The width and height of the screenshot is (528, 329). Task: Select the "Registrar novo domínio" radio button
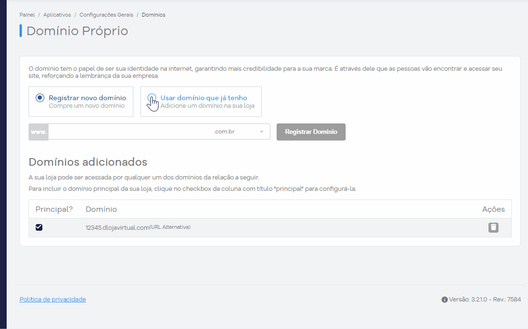pos(40,98)
